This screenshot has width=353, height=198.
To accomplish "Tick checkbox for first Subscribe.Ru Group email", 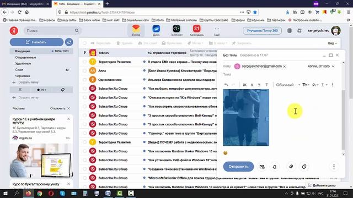I will [84, 89].
